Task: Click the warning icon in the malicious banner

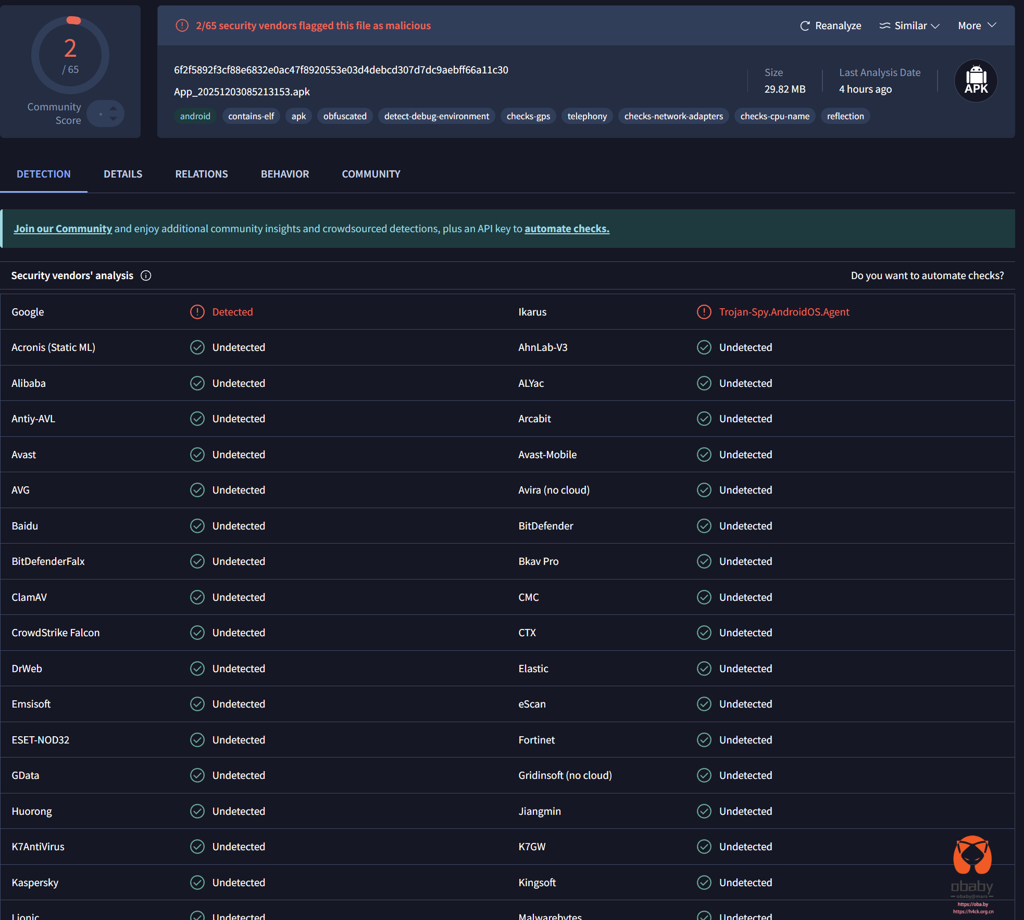Action: pyautogui.click(x=182, y=26)
